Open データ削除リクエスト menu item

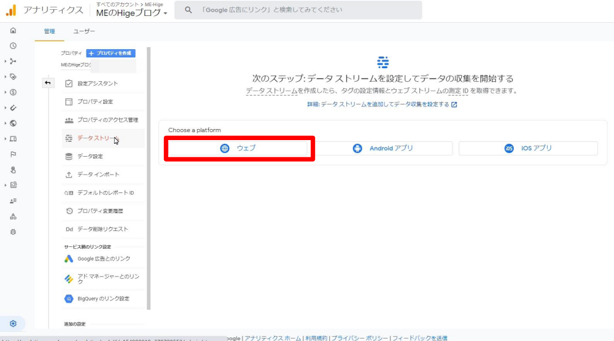103,229
